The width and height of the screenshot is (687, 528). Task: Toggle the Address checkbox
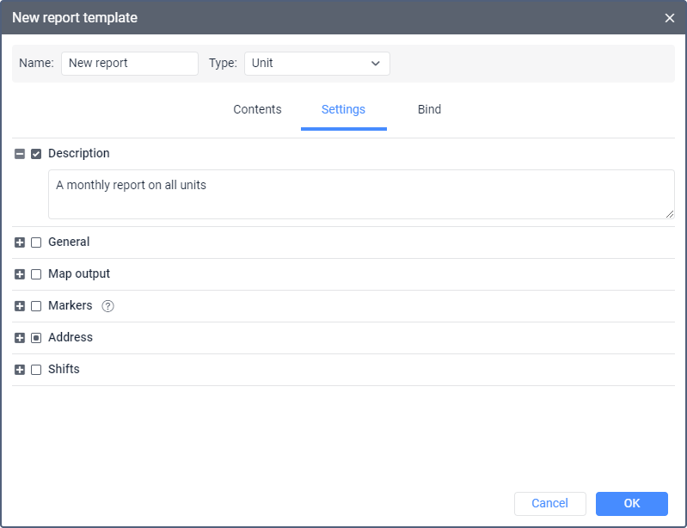click(x=36, y=338)
